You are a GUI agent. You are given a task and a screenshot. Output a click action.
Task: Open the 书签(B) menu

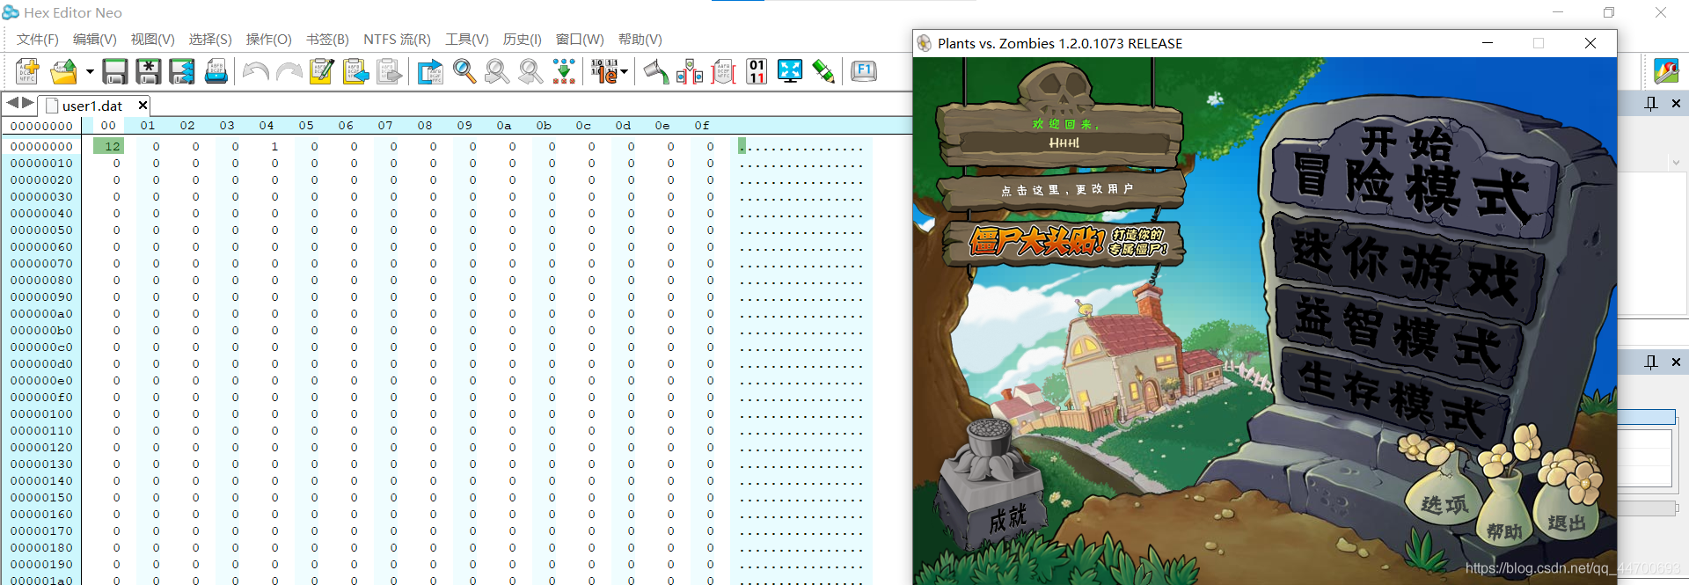327,40
